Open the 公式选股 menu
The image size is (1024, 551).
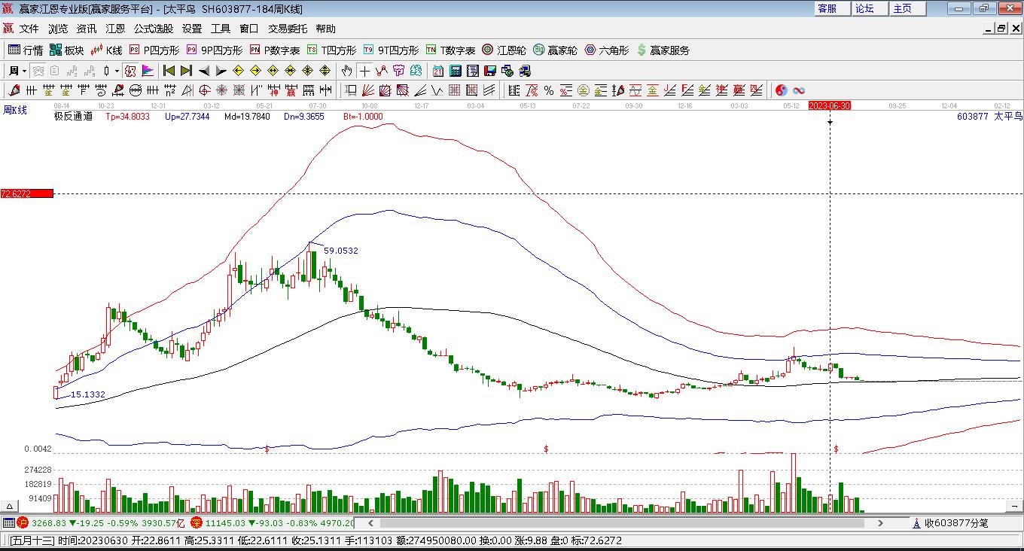[154, 29]
